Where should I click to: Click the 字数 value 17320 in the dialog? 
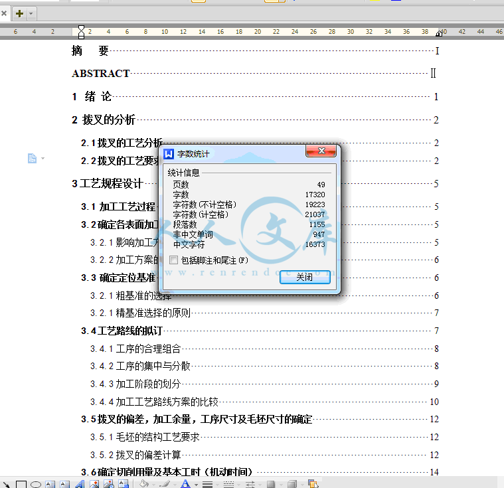315,195
